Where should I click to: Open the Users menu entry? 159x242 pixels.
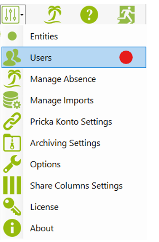pyautogui.click(x=74, y=57)
